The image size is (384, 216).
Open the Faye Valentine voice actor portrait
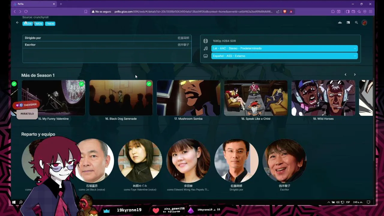pyautogui.click(x=140, y=160)
